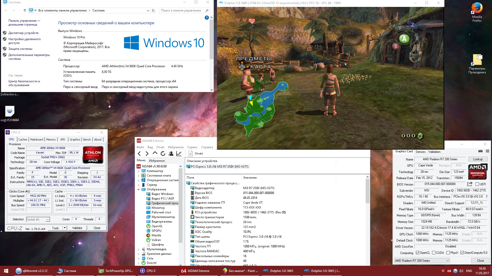Screen dimensions: 492x276
Task: Click control panel search field
Action: [x=181, y=10]
